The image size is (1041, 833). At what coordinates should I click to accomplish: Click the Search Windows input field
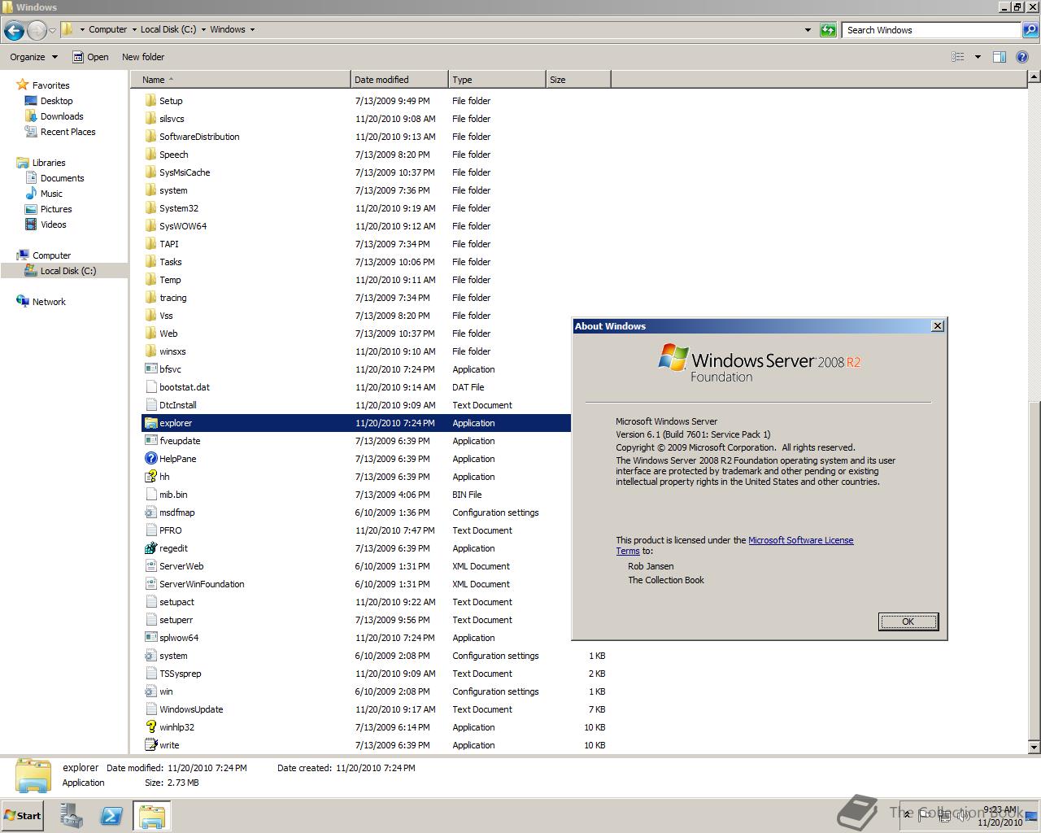coord(932,30)
